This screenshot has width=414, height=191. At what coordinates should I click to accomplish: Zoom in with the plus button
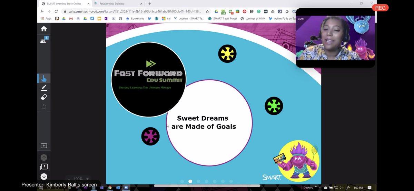click(87, 179)
